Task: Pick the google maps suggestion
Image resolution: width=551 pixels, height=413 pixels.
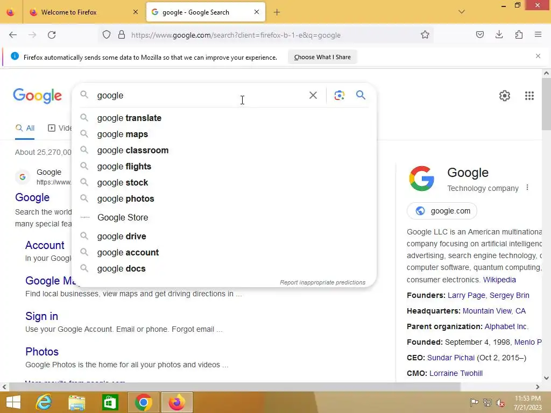Action: tap(224, 134)
